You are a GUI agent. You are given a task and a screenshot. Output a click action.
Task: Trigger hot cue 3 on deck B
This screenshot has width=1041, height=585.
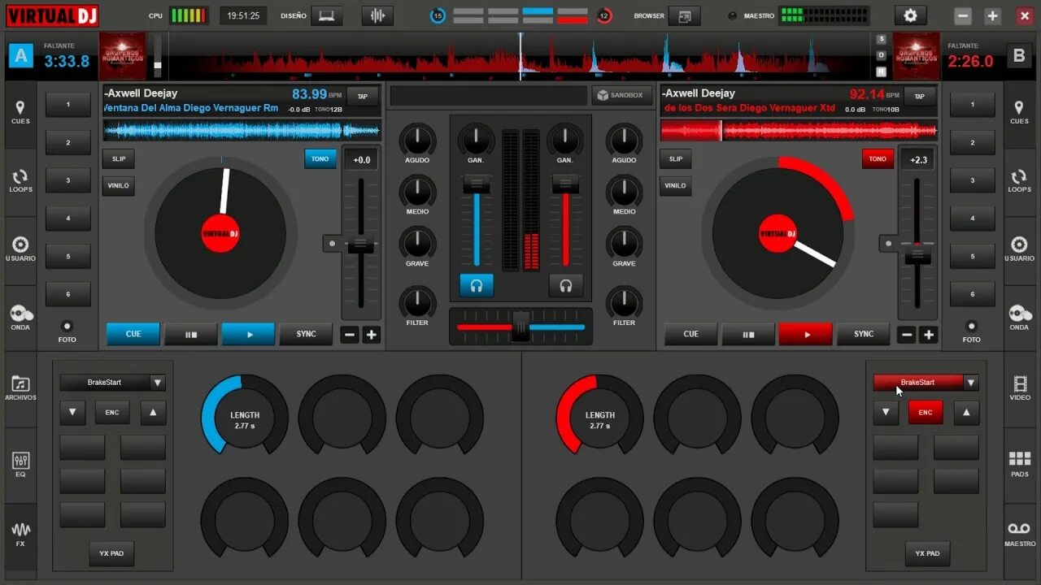[x=972, y=180]
